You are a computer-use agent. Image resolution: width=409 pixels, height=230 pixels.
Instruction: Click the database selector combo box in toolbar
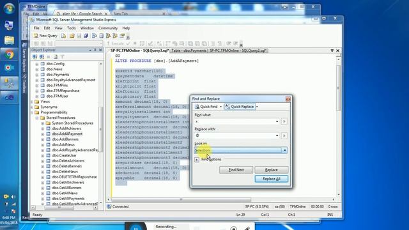pyautogui.click(x=79, y=43)
